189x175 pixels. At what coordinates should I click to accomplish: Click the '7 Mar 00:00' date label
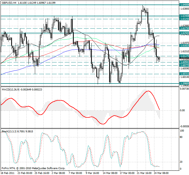click(x=75, y=173)
